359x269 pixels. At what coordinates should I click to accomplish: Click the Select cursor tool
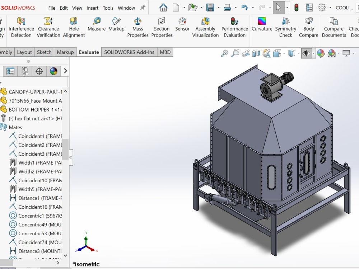[x=279, y=8]
